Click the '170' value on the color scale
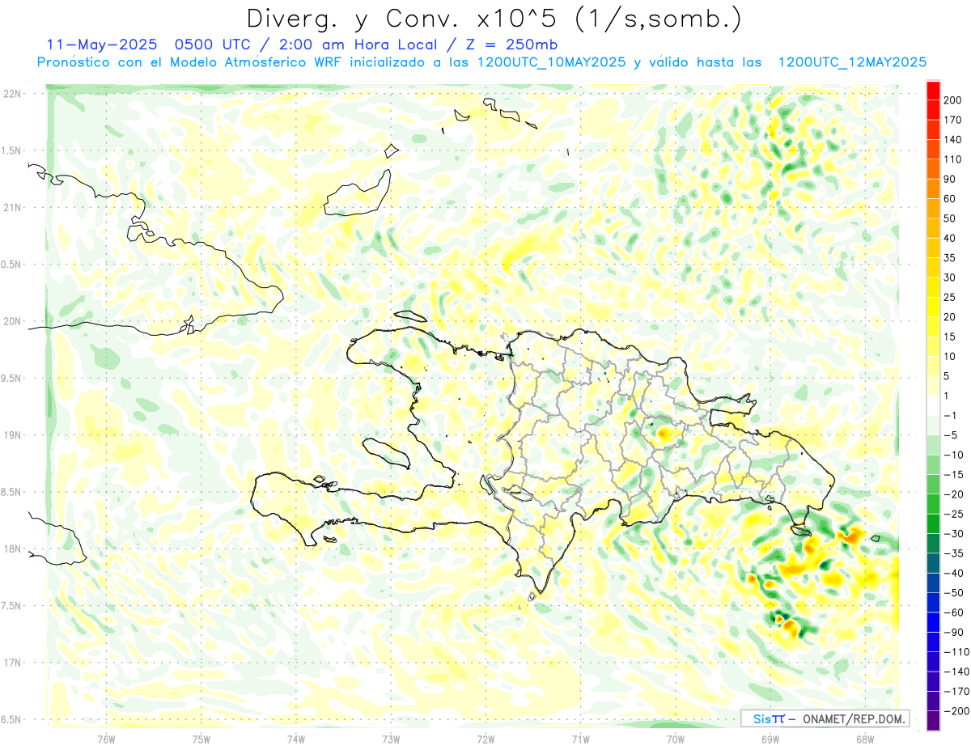The width and height of the screenshot is (971, 750). pyautogui.click(x=952, y=120)
